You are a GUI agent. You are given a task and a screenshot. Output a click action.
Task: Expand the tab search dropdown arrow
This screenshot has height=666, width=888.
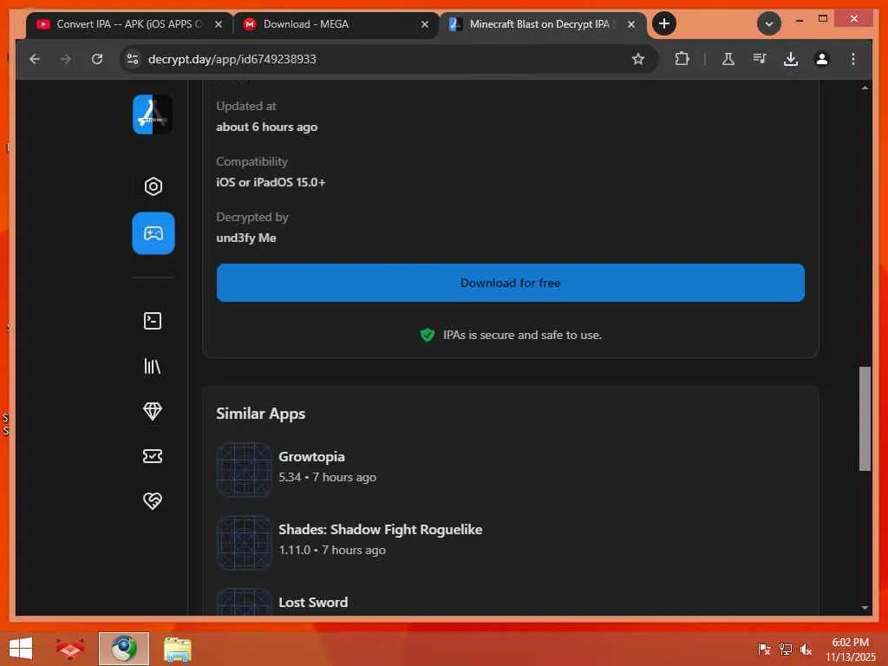coord(769,23)
